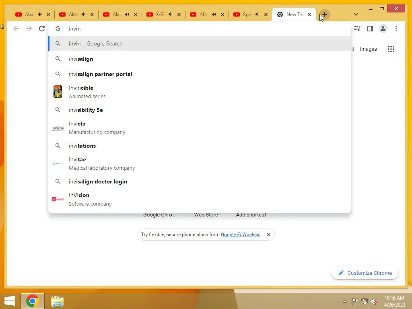Mute audio on the Ahr tab

tap(214, 14)
